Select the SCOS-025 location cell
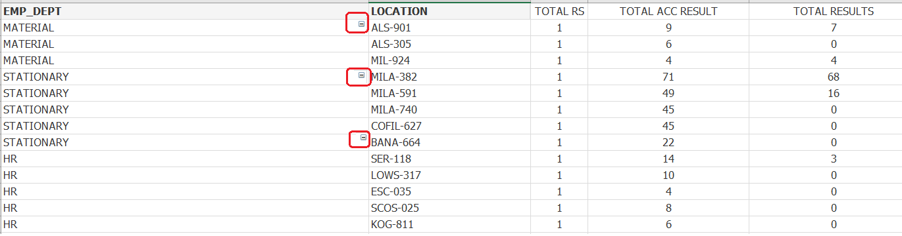Image resolution: width=902 pixels, height=236 pixels. coord(449,208)
